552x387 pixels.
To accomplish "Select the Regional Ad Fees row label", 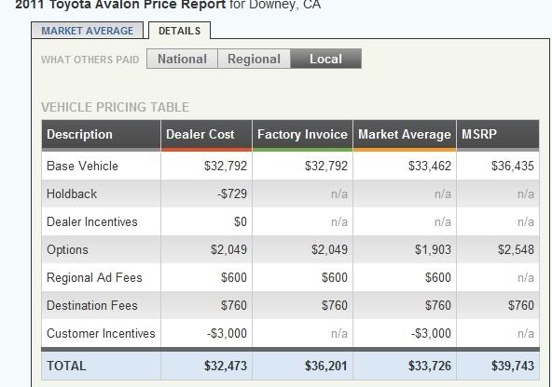I will 94,277.
